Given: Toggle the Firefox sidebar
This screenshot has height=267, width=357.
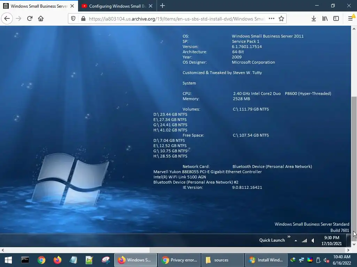Looking at the screenshot, I should click(x=336, y=19).
